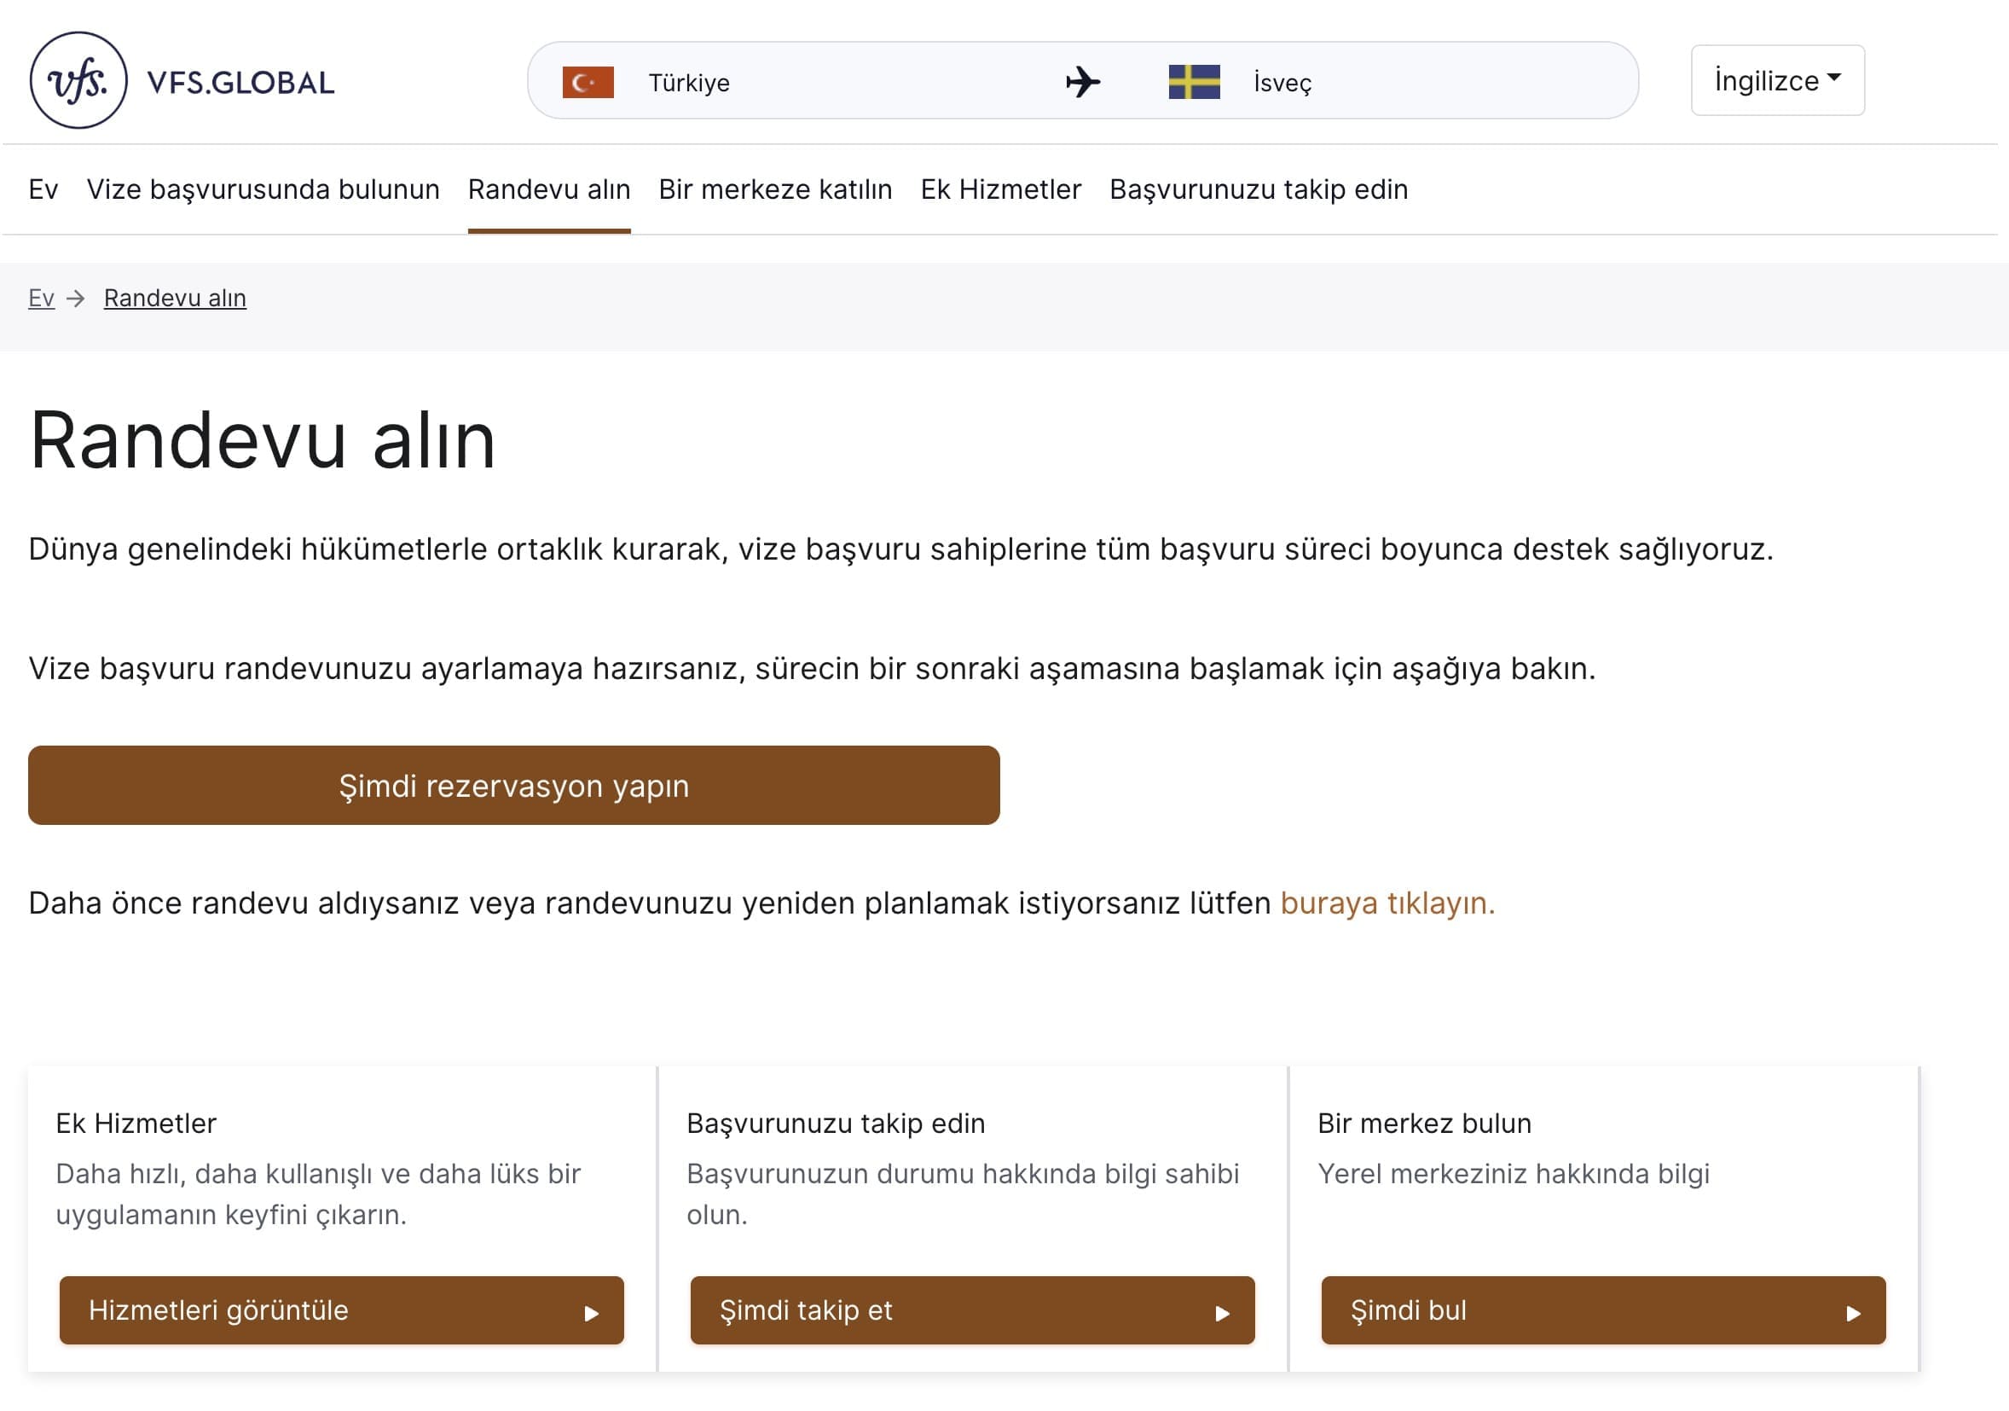Select the İsveç flag icon
Image resolution: width=2009 pixels, height=1411 pixels.
(1197, 82)
